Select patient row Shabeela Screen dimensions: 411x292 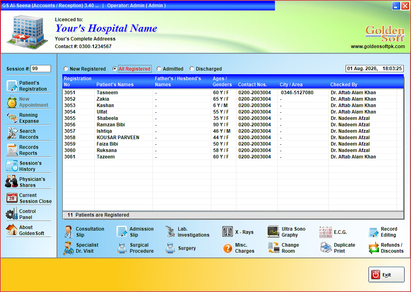[233, 118]
